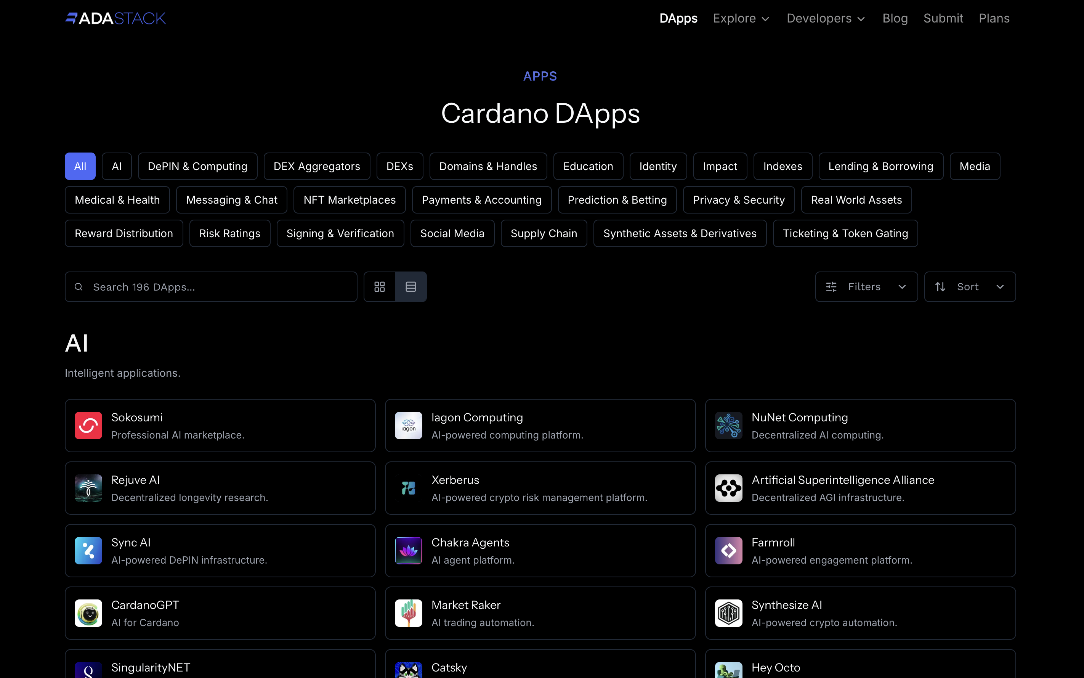1084x678 pixels.
Task: Focus the Search 196 DApps field
Action: tap(211, 286)
